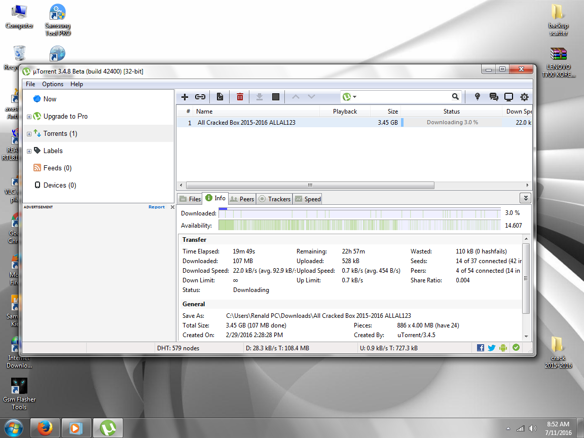Expand the Labels tree node

click(29, 151)
